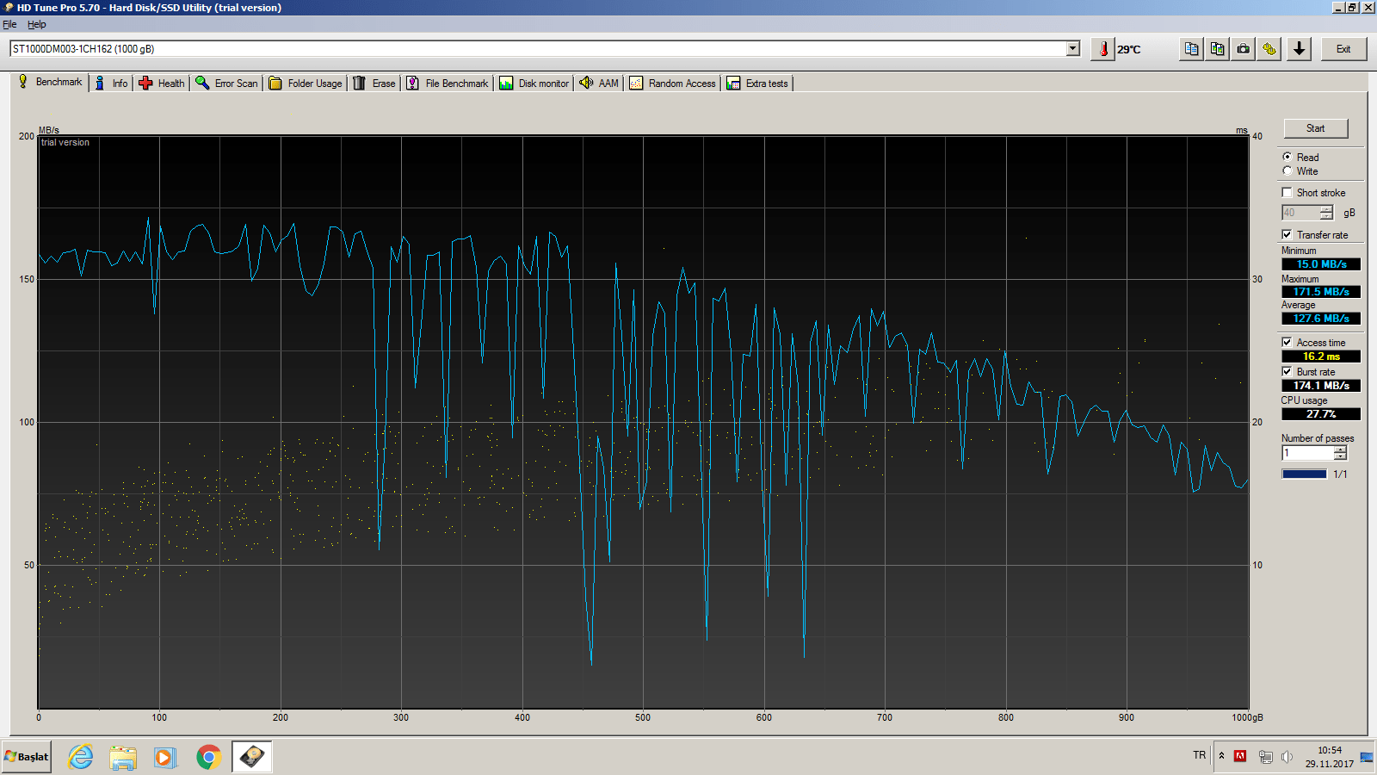Click the show desktop tray icon
The height and width of the screenshot is (775, 1377).
pyautogui.click(x=1367, y=757)
